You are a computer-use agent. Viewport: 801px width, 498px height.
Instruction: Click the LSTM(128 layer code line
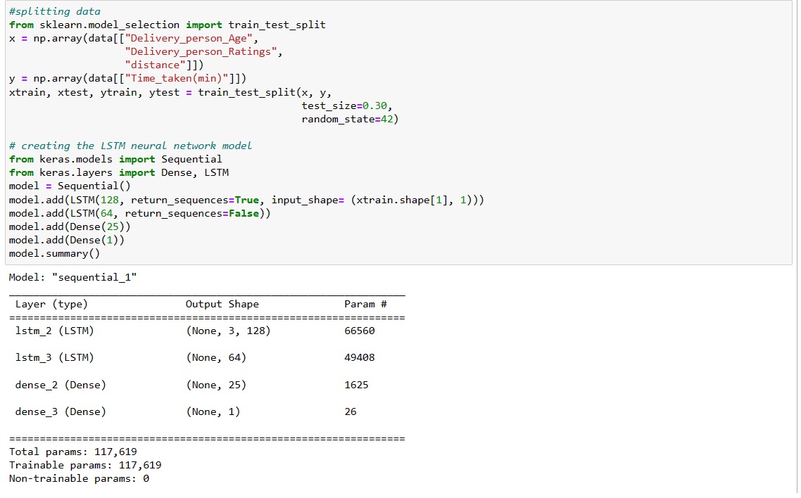pyautogui.click(x=246, y=200)
